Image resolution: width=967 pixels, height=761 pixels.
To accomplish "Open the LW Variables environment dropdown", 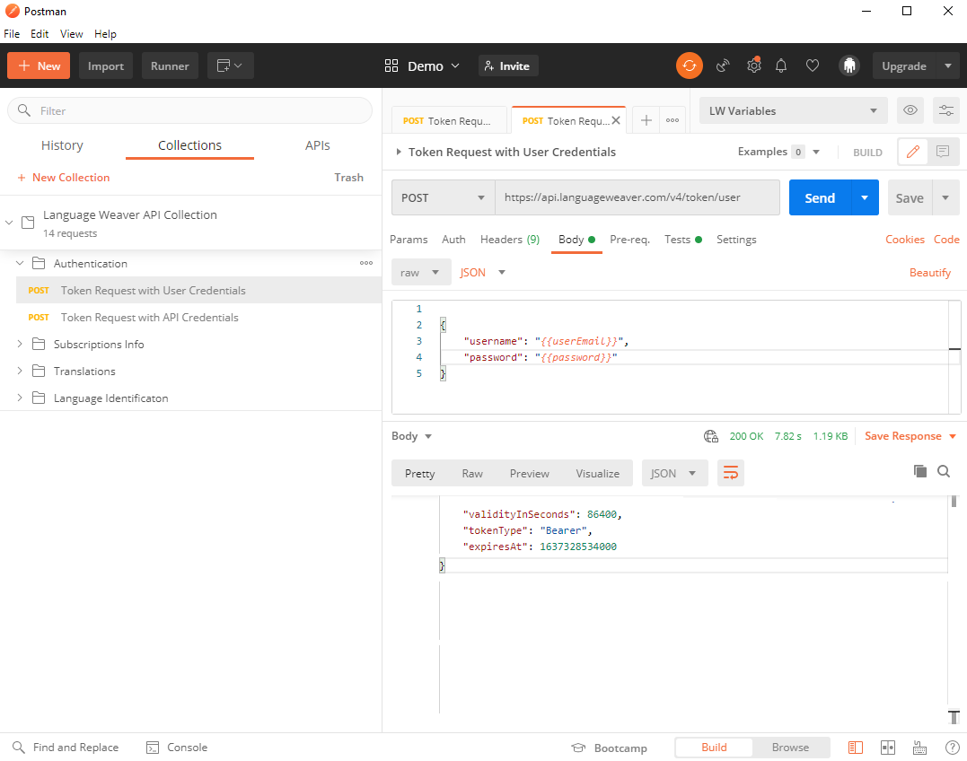I will point(793,110).
